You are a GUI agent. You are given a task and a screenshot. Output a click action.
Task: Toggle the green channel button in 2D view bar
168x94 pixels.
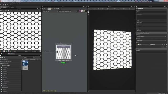[6, 51]
